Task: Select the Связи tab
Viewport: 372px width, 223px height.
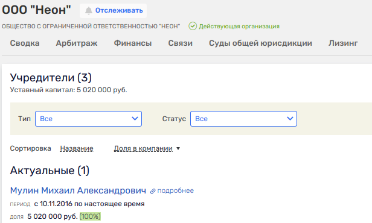Action: 181,43
